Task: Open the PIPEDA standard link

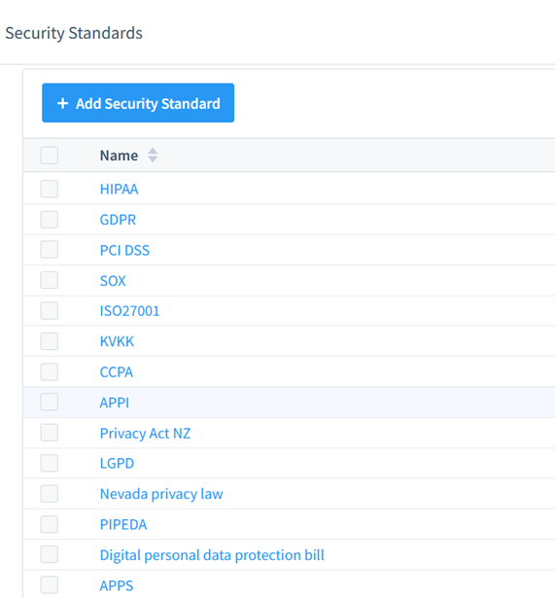Action: click(123, 524)
